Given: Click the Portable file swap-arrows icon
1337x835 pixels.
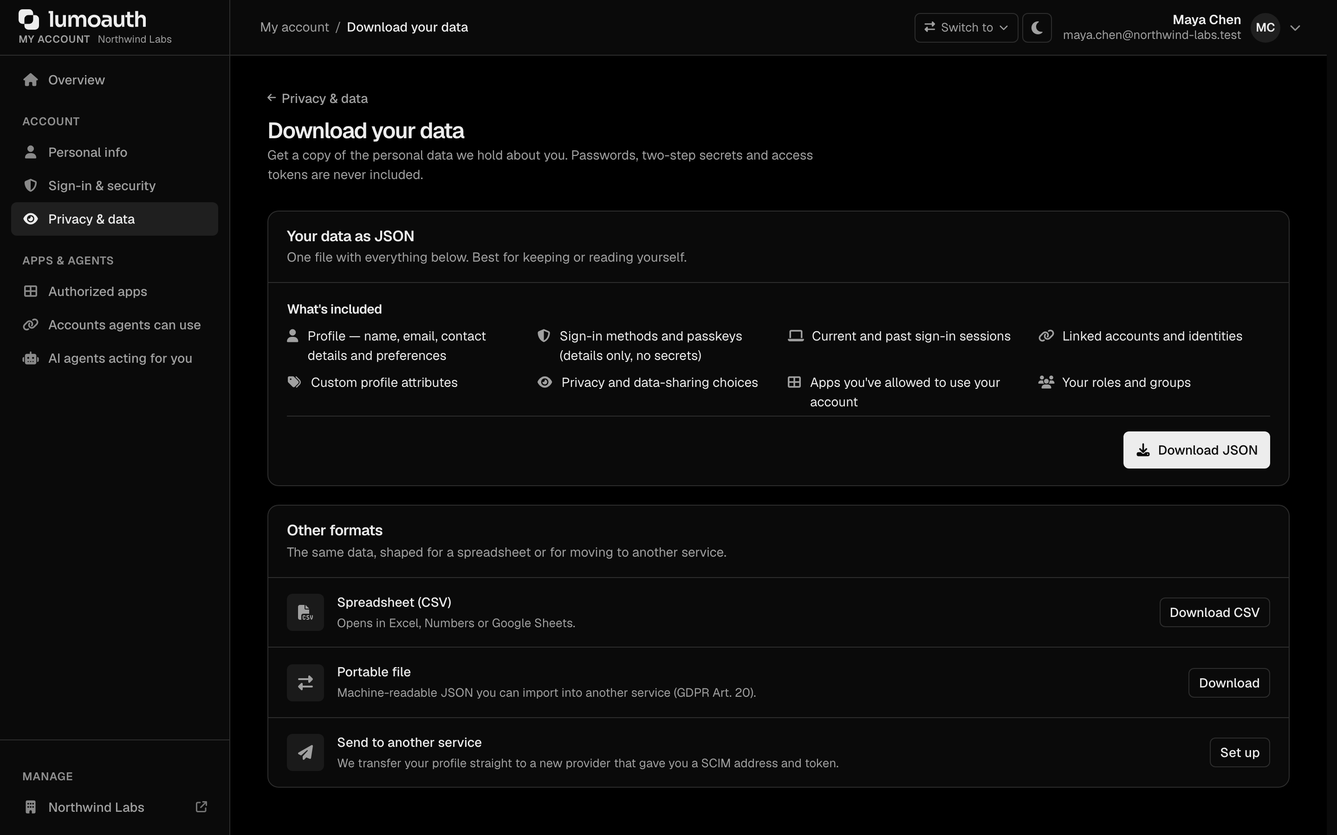Looking at the screenshot, I should [x=305, y=683].
